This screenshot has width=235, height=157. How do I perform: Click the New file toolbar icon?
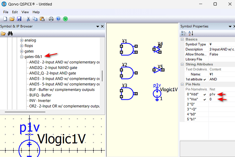(x=5, y=18)
